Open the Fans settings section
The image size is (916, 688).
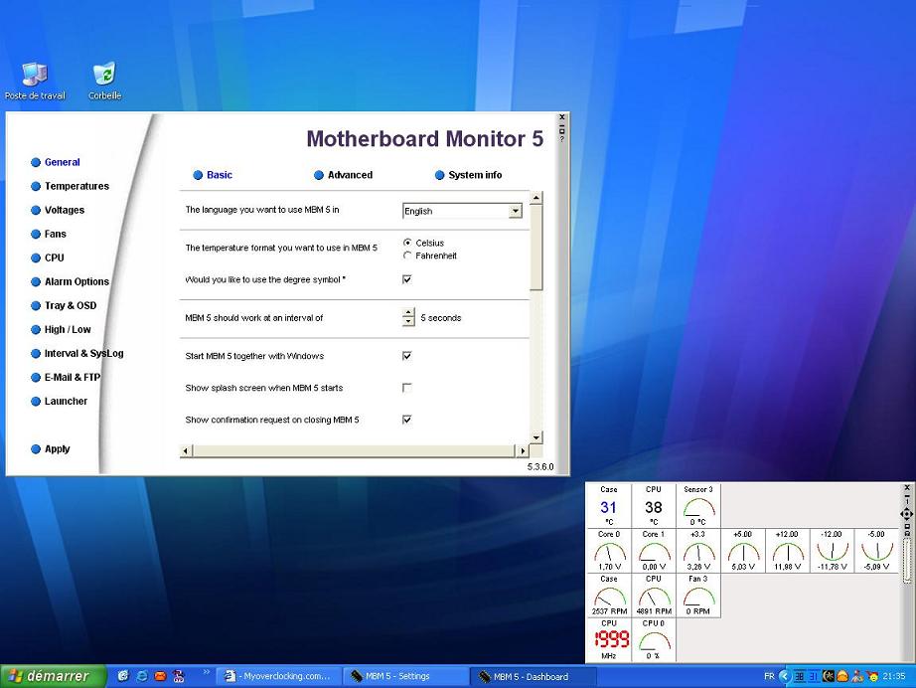click(49, 234)
